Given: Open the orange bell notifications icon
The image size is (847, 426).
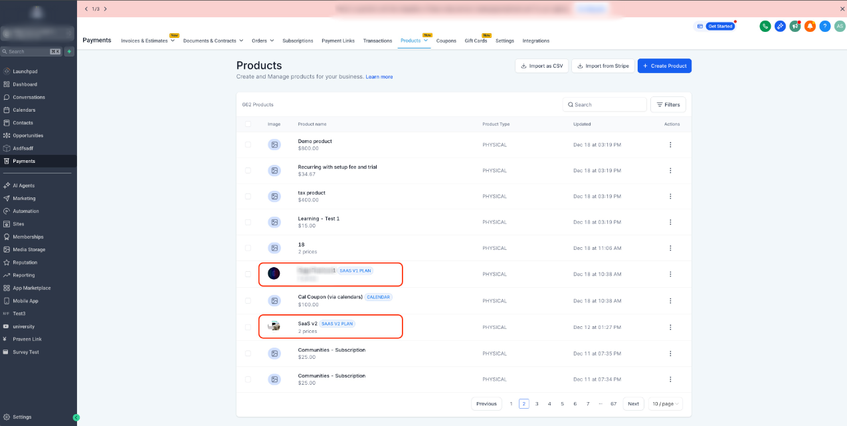Looking at the screenshot, I should click(x=810, y=26).
